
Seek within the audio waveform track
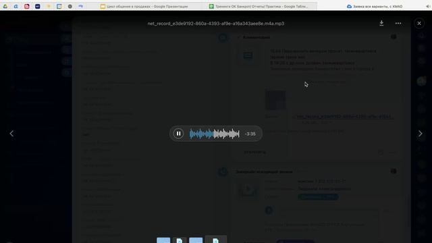click(215, 134)
